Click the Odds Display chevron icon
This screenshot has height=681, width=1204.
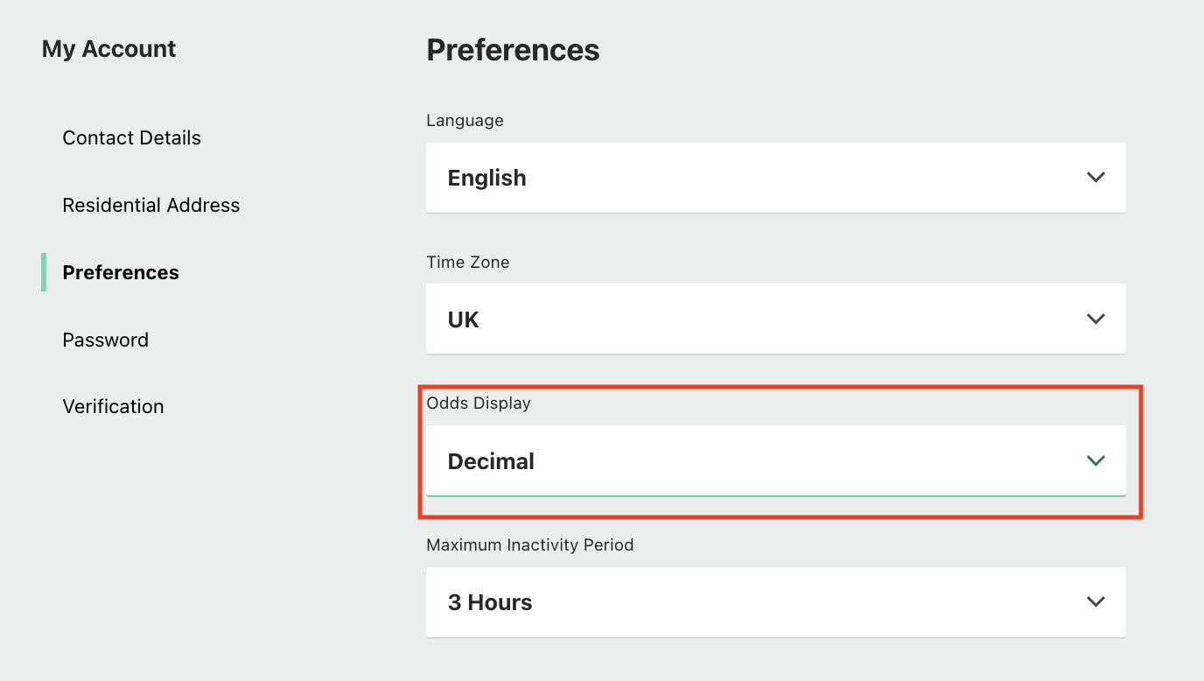(x=1095, y=460)
